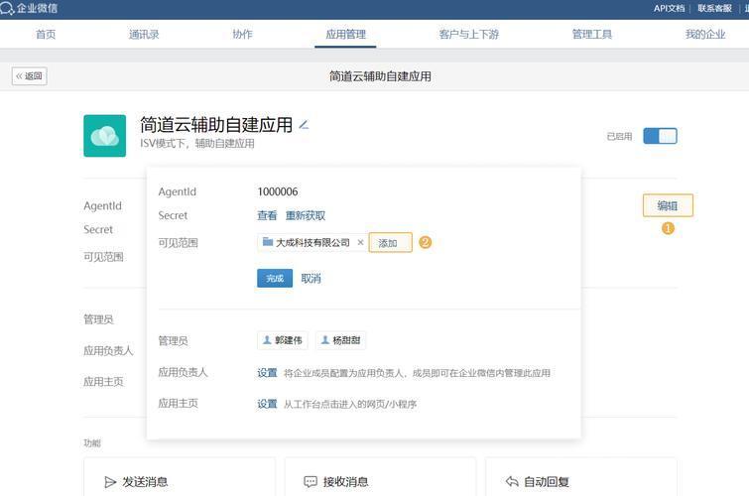
Task: Open the 通讯录 tab
Action: click(x=144, y=35)
